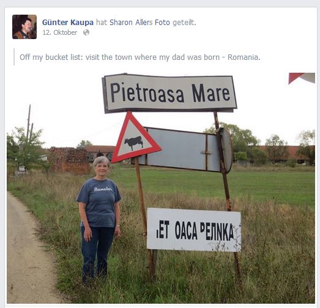Image resolution: width=320 pixels, height=308 pixels.
Task: Click the woman in the blue t-shirt
Action: (99, 219)
